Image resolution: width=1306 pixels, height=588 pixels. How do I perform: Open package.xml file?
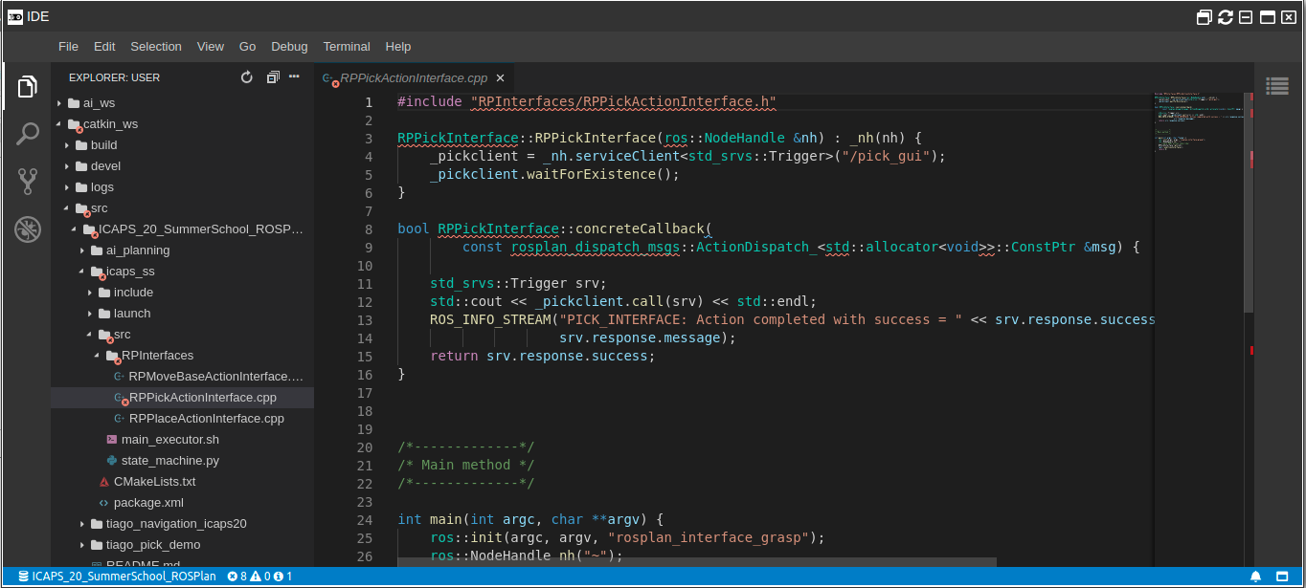pyautogui.click(x=182, y=503)
